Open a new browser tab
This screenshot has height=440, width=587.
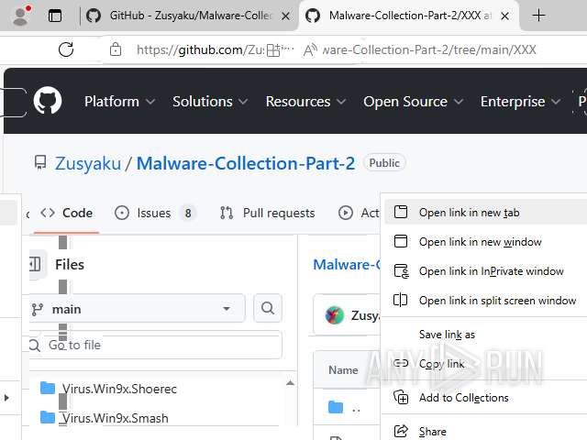pos(538,16)
